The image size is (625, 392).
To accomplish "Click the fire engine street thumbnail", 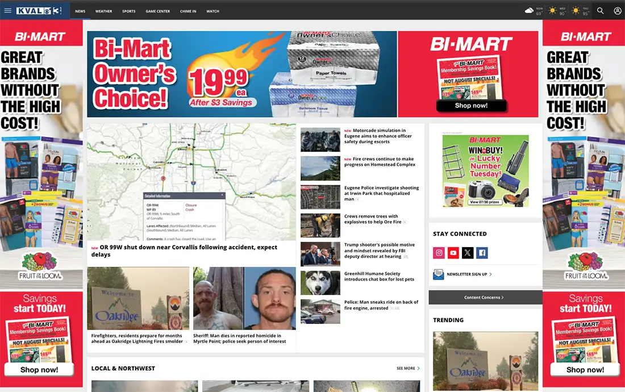I will tap(320, 311).
